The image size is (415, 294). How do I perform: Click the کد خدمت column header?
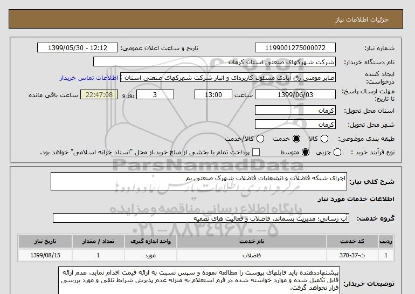352,241
